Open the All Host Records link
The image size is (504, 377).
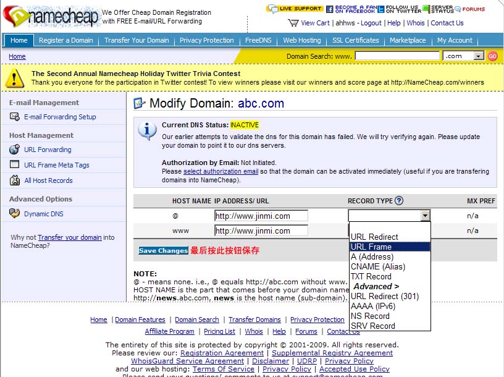point(48,180)
